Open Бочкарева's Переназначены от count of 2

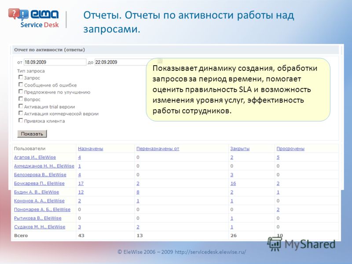[x=138, y=183]
